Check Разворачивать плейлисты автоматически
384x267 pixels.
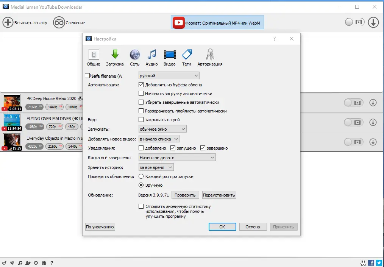141,111
